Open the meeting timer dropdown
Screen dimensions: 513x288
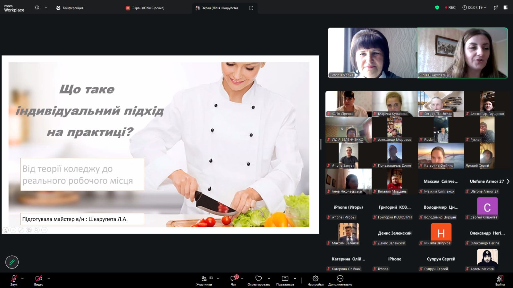click(x=474, y=7)
